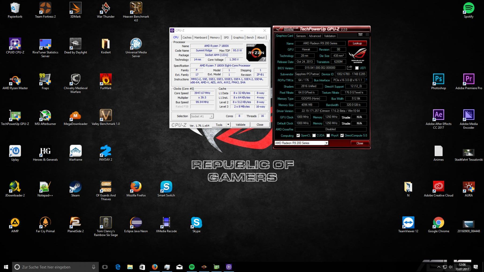Open GPU-Z hamburger menu icon

[367, 35]
